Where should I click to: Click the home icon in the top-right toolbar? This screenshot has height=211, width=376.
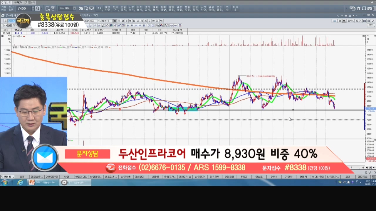pyautogui.click(x=359, y=8)
